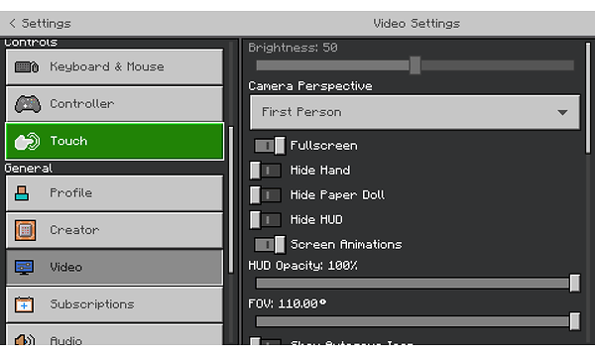Toggle the Hide HUD switch
Viewport: 595px width, 357px height.
click(x=265, y=220)
